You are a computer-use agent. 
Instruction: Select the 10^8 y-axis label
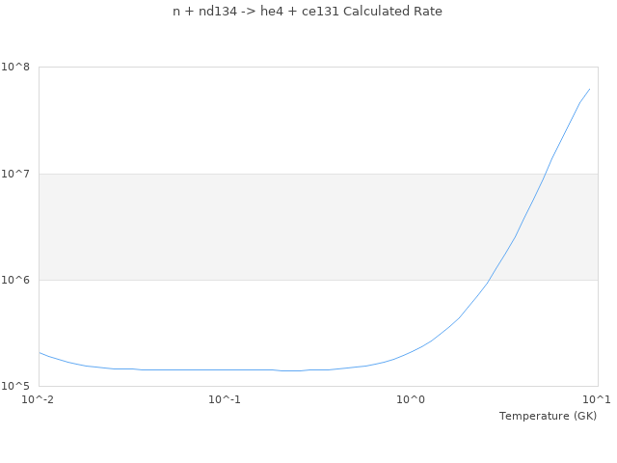[x=15, y=67]
